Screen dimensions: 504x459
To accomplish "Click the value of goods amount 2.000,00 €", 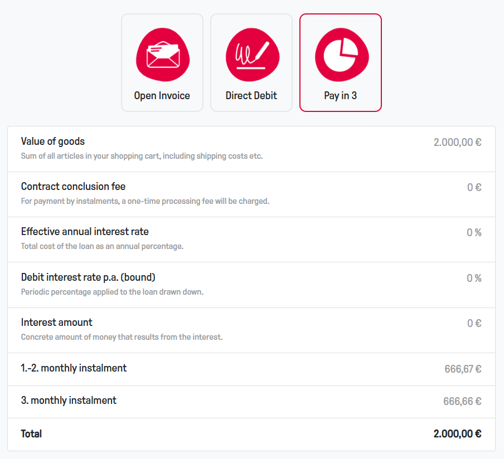I will coord(457,142).
